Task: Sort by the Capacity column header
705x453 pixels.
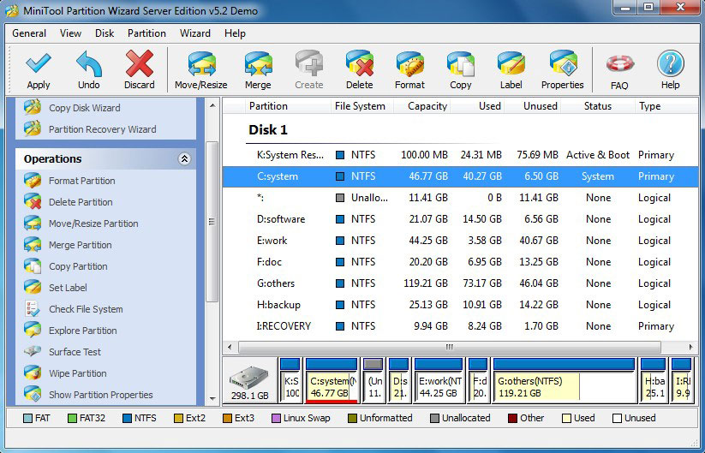Action: coord(421,106)
